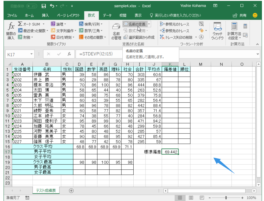Image resolution: width=264 pixels, height=201 pixels.
Task: Expand the error checking dropdown arrow
Action: click(206, 31)
